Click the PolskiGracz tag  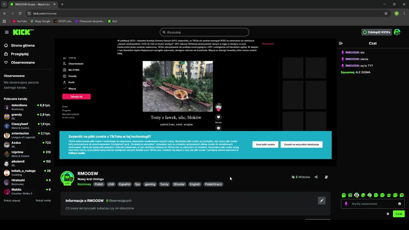pos(213,184)
